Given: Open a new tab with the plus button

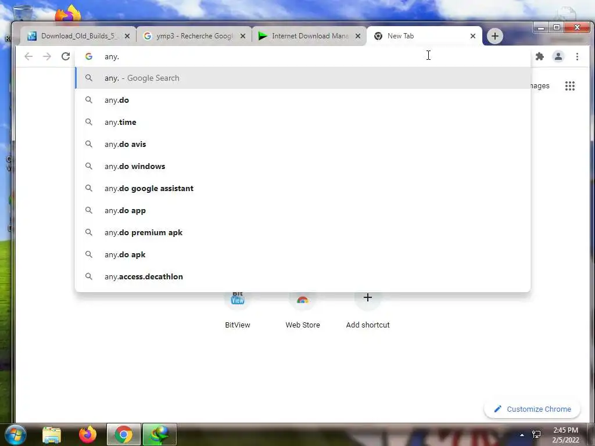Looking at the screenshot, I should click(x=495, y=36).
